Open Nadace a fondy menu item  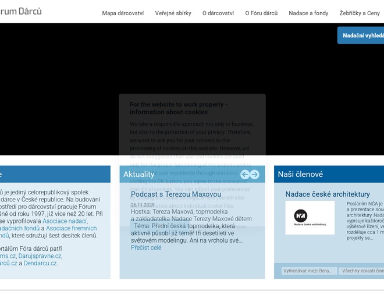tap(308, 13)
